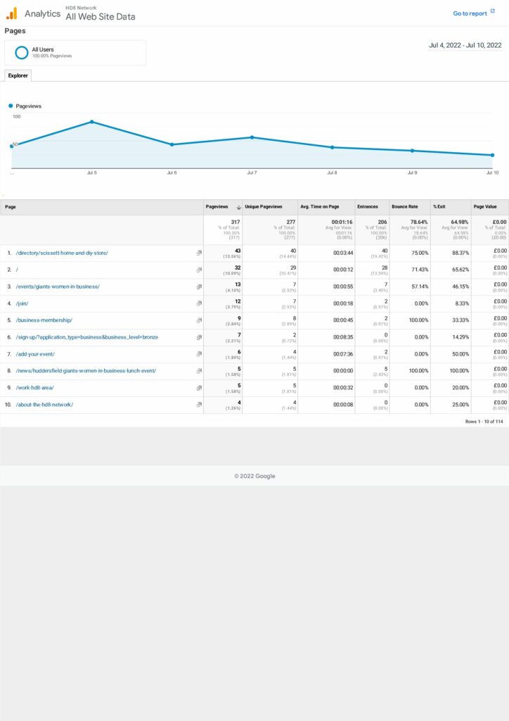Switch to the Explorer tab
Viewport: 509px width, 721px height.
(x=18, y=75)
